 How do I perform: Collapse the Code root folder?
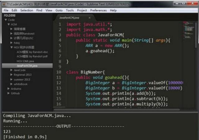pos(6,20)
